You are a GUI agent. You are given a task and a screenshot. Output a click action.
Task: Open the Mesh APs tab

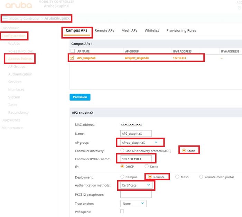click(x=129, y=30)
